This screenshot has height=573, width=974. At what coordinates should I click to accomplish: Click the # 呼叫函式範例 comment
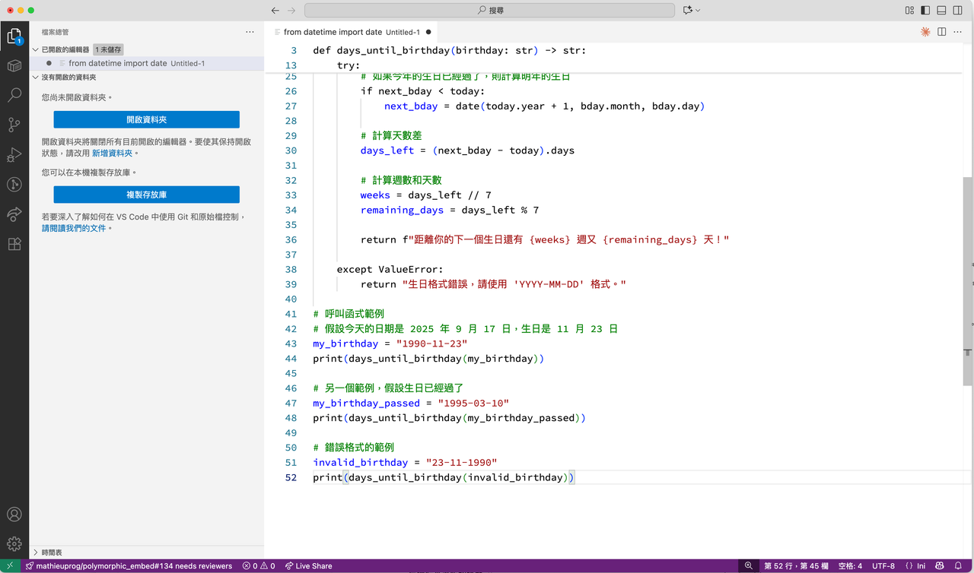click(349, 314)
